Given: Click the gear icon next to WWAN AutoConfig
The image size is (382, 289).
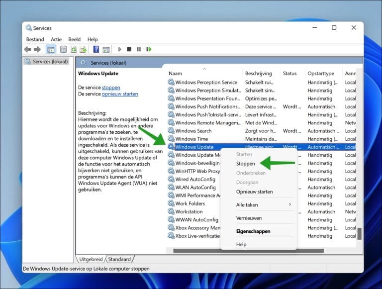Looking at the screenshot, I should [x=171, y=219].
